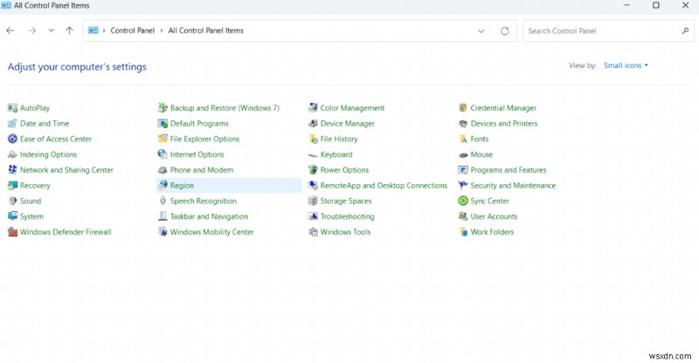Open recent locations chevron beside Forward

pos(52,31)
